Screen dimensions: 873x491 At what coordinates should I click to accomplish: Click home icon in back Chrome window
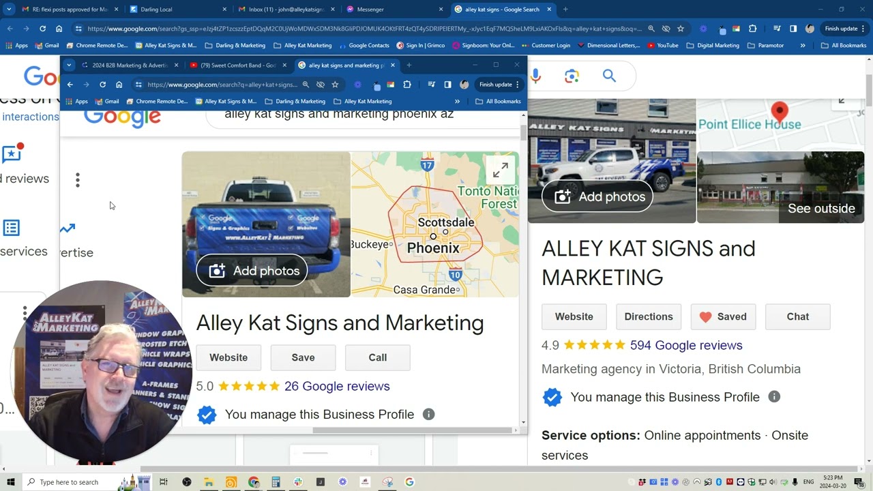pos(59,29)
